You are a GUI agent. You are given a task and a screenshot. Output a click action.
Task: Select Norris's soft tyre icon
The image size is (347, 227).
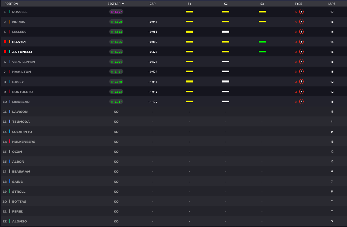(301, 22)
